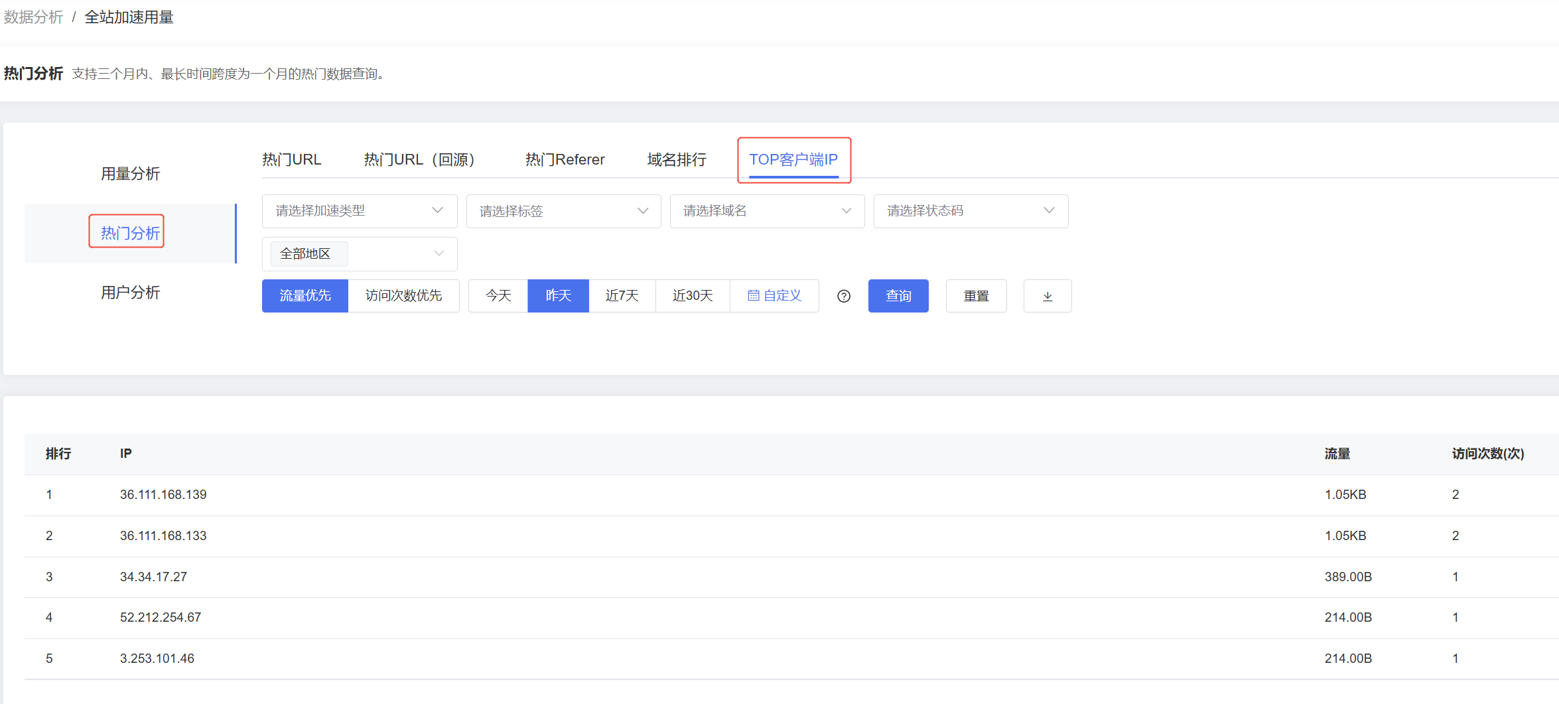Go to 数据分析 breadcrumb link
Screen dimensions: 1559x704
tap(33, 17)
